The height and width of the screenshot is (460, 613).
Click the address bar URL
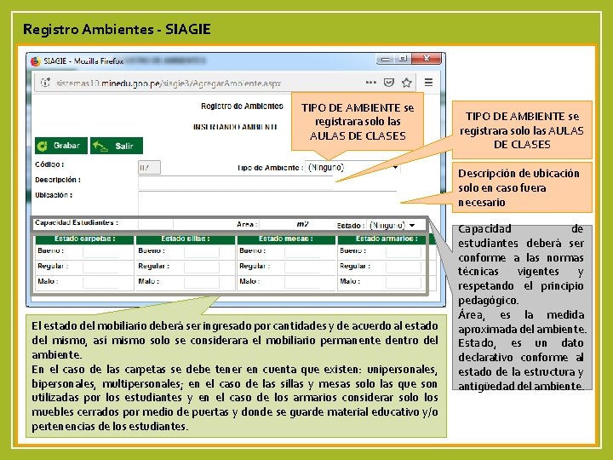[169, 83]
